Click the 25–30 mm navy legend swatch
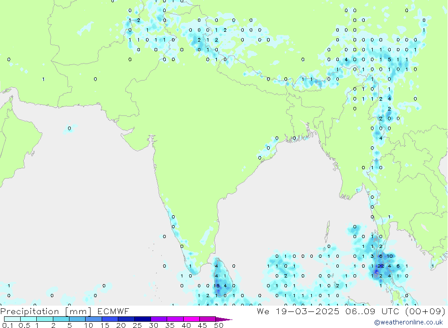Image resolution: width=448 pixels, height=328 pixels. 142,319
